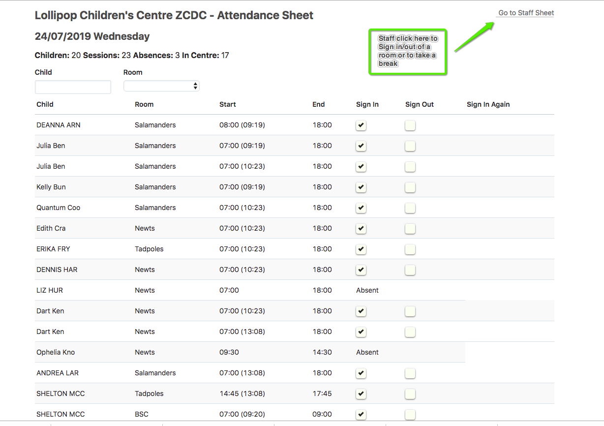Click the Sign In Again column header

(488, 104)
